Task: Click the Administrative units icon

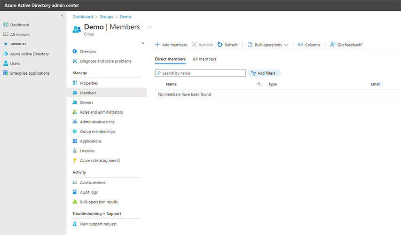Action: [75, 122]
